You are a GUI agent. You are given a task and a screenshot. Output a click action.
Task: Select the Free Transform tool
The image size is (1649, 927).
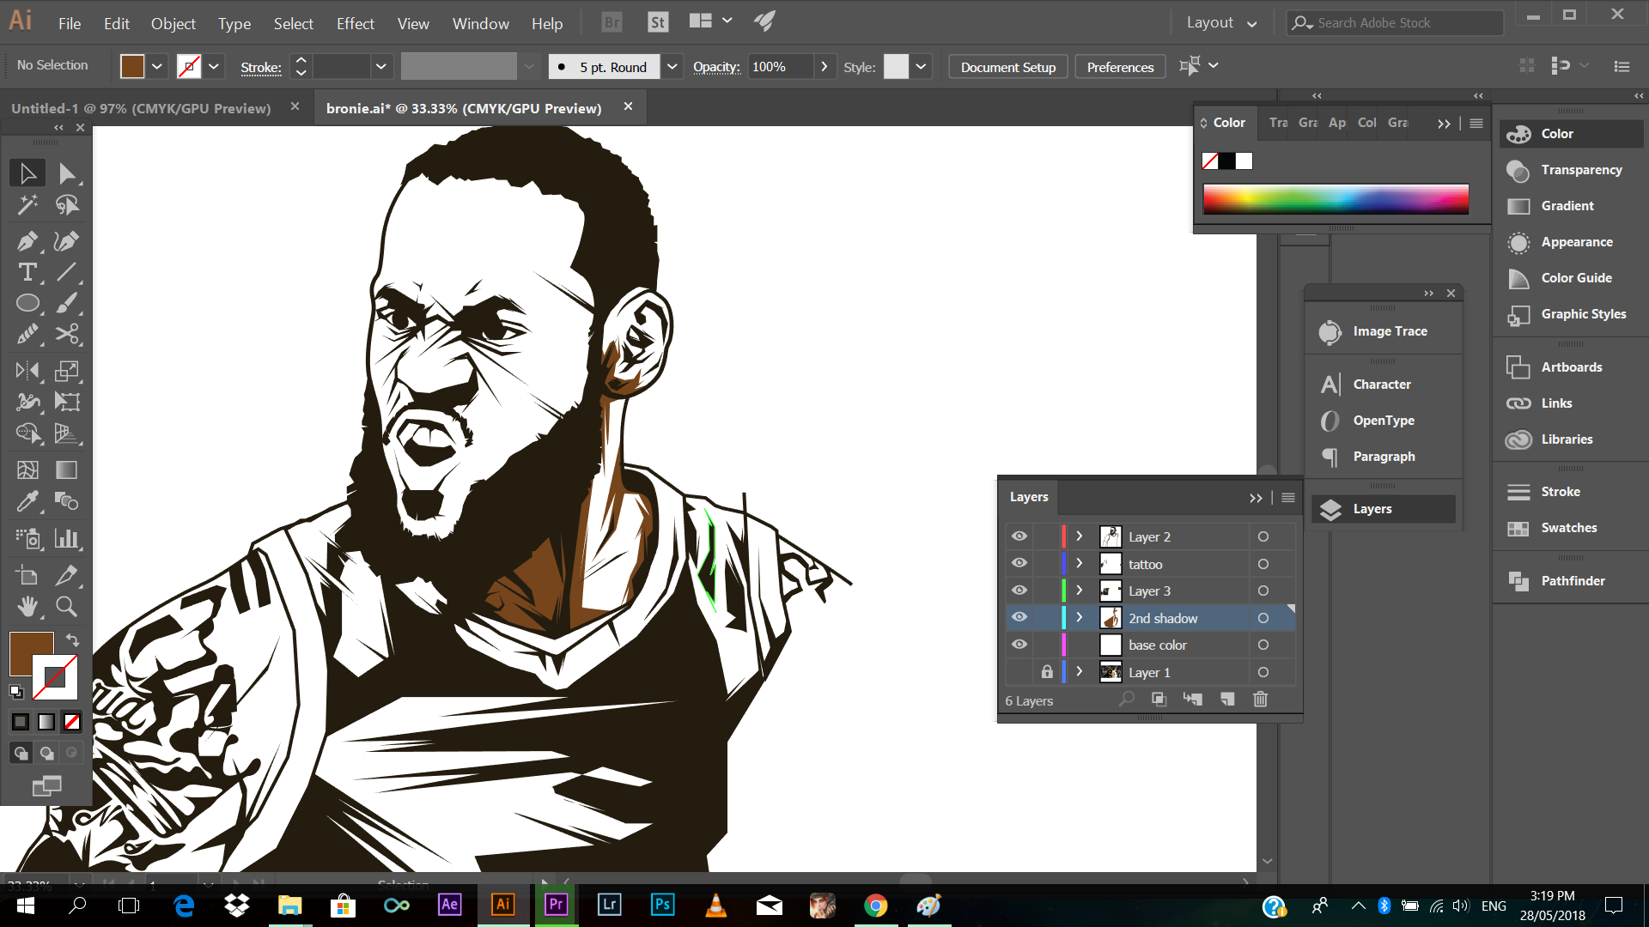pos(67,402)
